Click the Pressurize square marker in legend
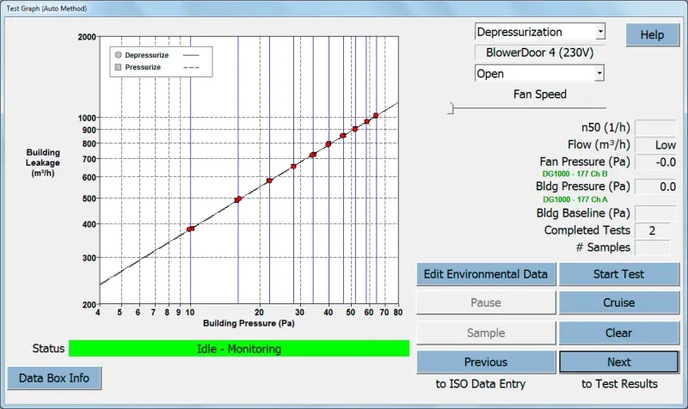 [118, 67]
